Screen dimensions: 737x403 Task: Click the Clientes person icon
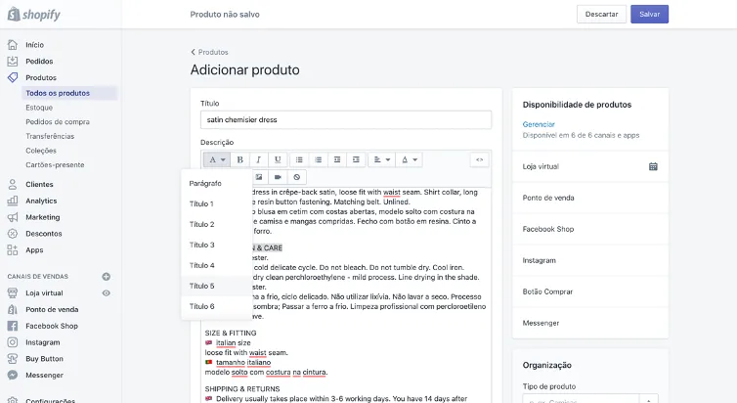coord(13,184)
